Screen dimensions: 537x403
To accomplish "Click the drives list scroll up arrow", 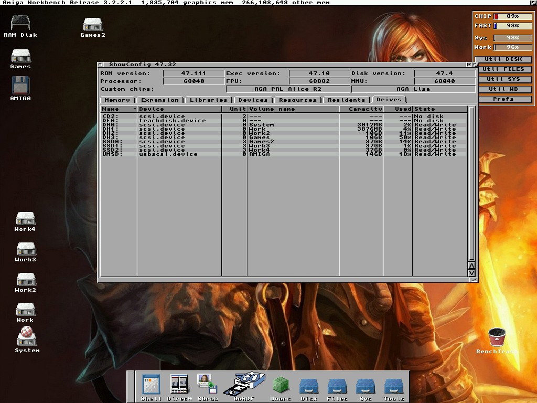I will pyautogui.click(x=471, y=266).
